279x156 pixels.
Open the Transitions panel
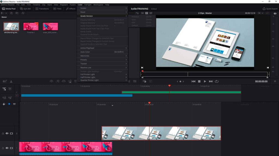coord(42,9)
